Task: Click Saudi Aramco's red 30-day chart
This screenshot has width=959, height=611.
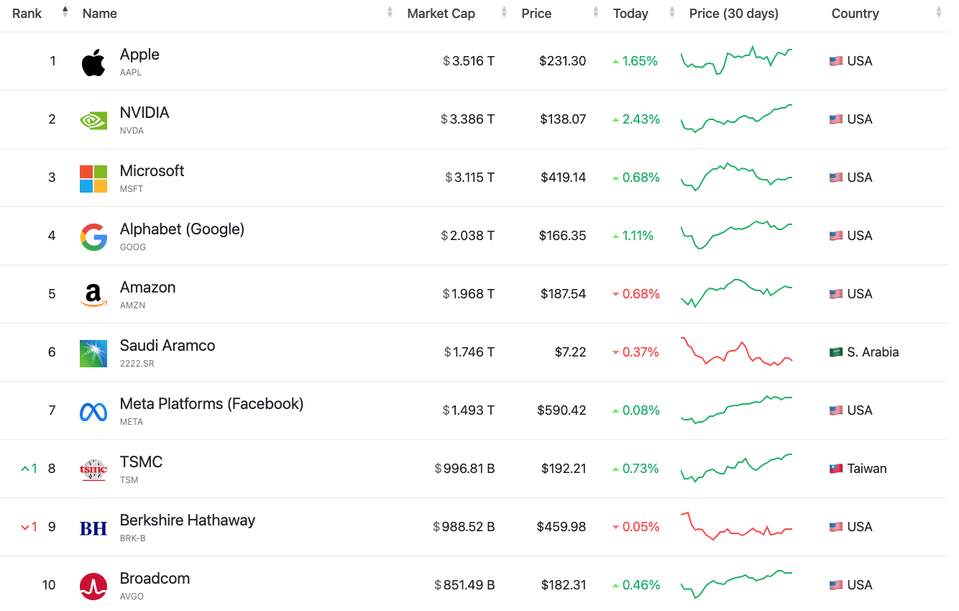Action: coord(736,352)
